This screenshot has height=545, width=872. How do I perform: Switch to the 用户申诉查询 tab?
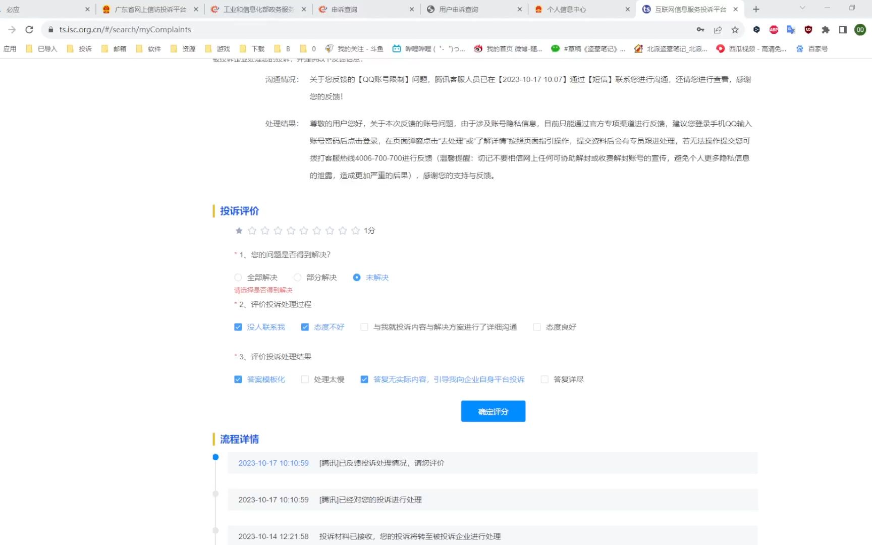[x=474, y=9]
